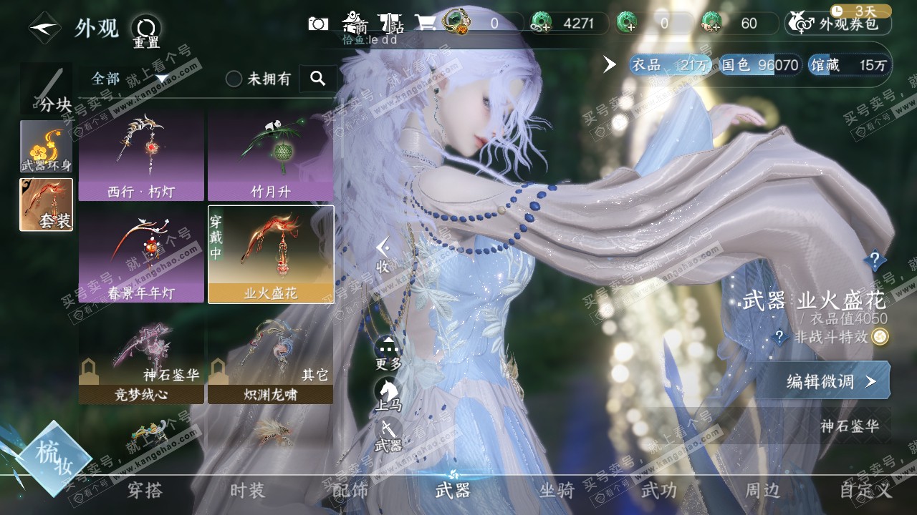Toggle the 非战斗特效 effect switch
Image resolution: width=917 pixels, height=515 pixels.
click(880, 337)
